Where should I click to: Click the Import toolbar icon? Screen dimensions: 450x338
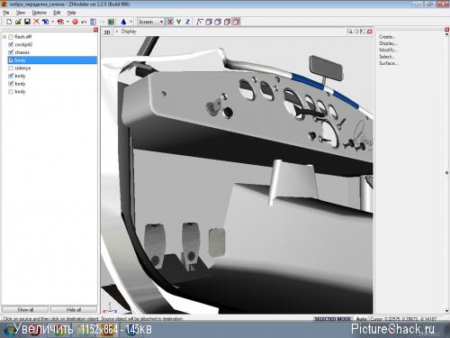[45, 22]
